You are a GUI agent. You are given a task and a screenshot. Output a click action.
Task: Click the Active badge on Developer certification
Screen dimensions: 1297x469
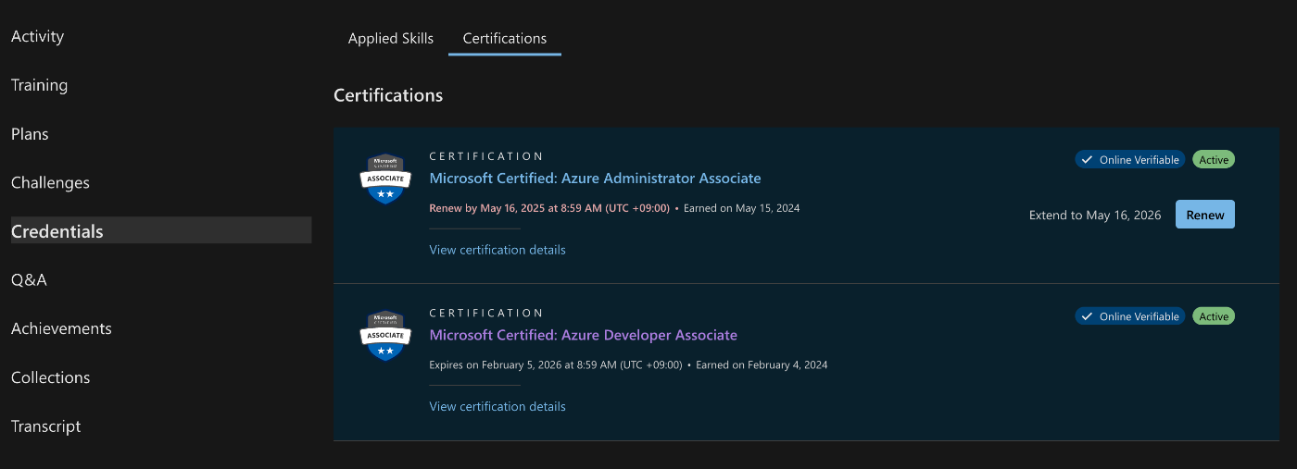[x=1214, y=316]
